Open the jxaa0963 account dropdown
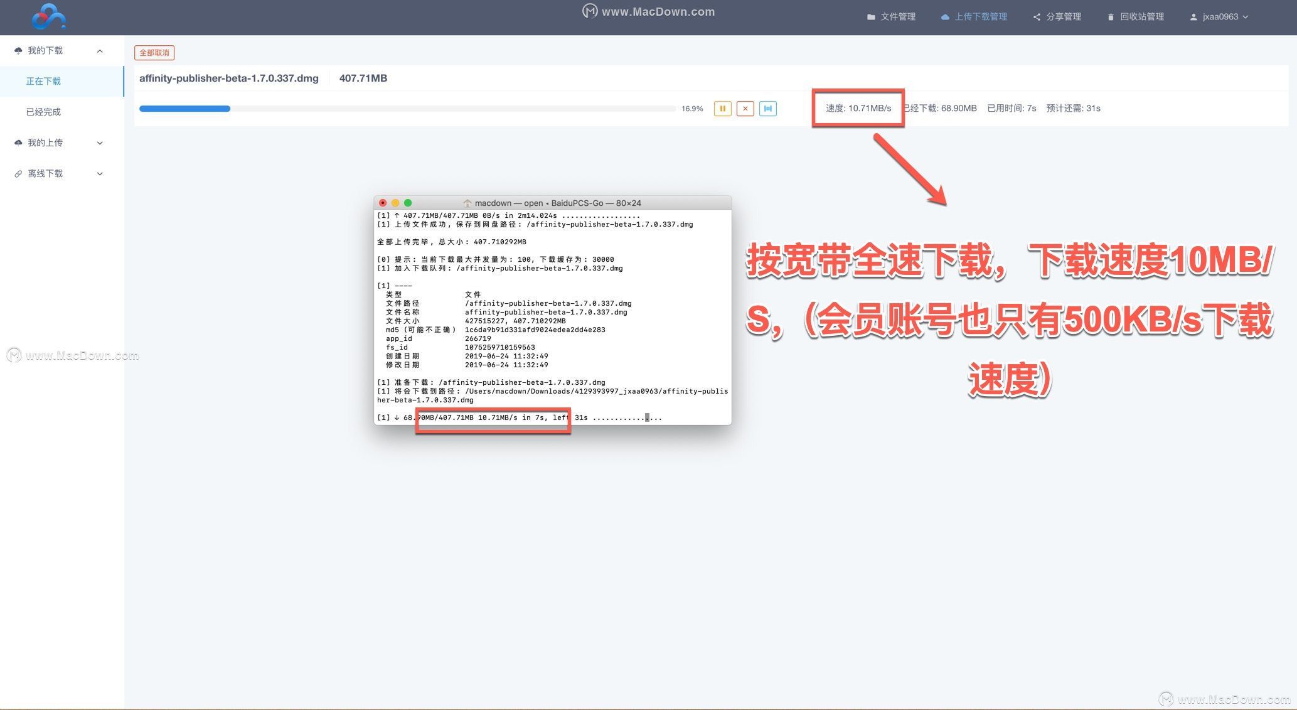 [1219, 17]
